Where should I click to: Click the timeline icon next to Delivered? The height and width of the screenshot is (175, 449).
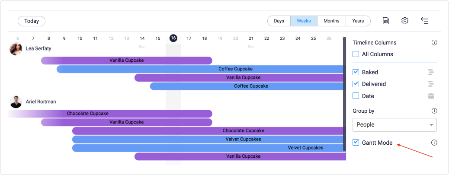coord(431,84)
